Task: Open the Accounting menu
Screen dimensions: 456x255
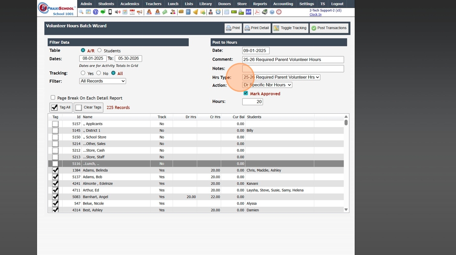Action: pos(283,4)
